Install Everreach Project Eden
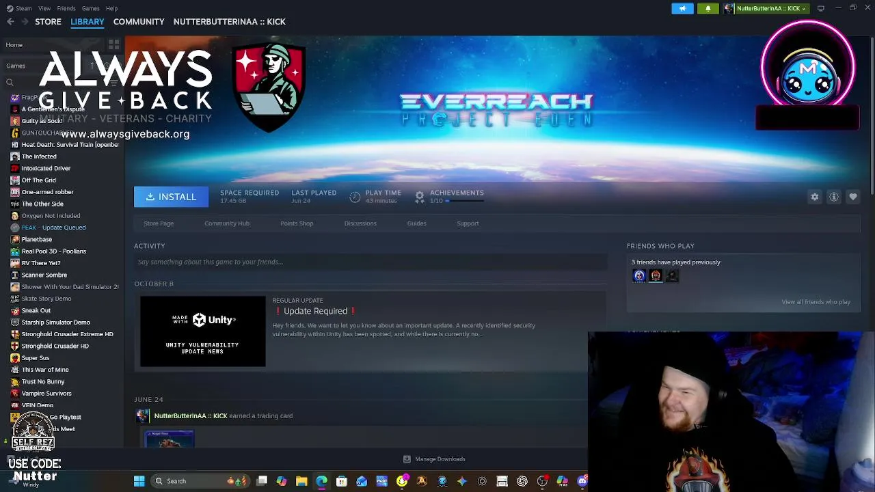875x492 pixels. click(171, 197)
